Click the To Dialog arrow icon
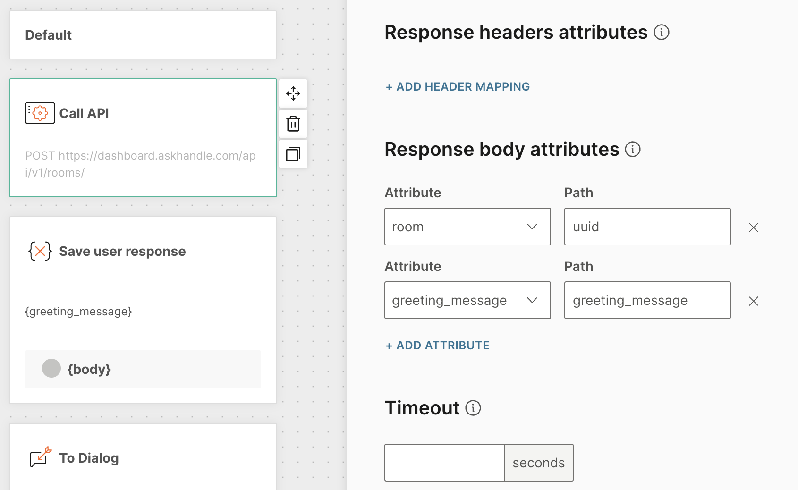 [41, 457]
